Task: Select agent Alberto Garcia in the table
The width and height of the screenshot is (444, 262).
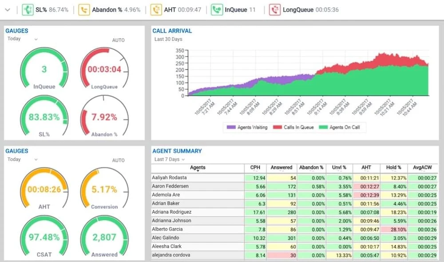Action: [167, 229]
